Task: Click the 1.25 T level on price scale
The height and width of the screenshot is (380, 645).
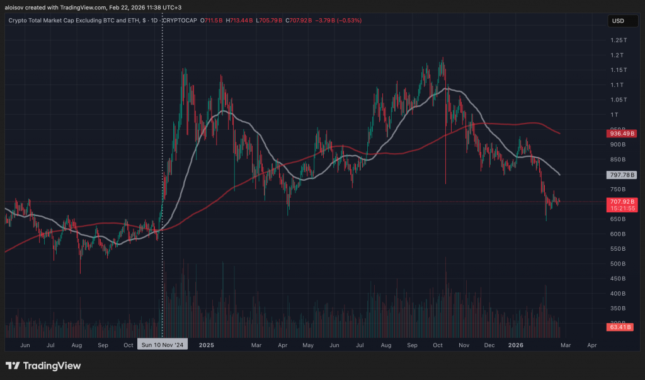Action: click(x=618, y=40)
